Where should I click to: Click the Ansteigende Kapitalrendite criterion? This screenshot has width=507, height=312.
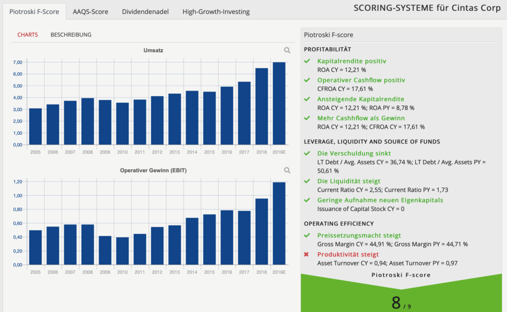[361, 99]
